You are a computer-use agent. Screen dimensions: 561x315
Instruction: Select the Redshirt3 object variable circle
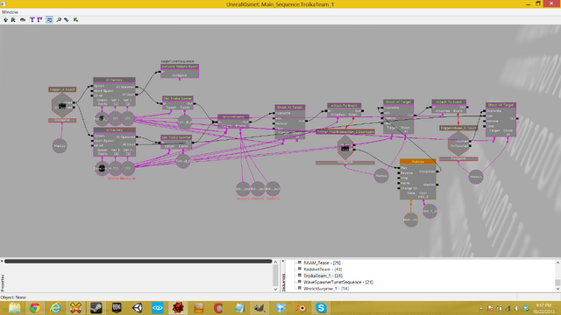point(273,189)
